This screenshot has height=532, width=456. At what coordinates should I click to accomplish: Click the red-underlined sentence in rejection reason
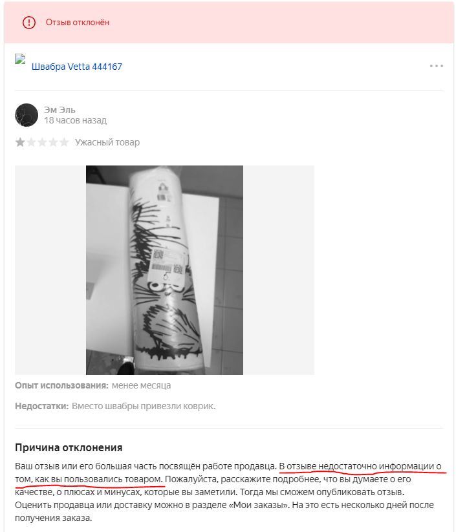coord(228,473)
